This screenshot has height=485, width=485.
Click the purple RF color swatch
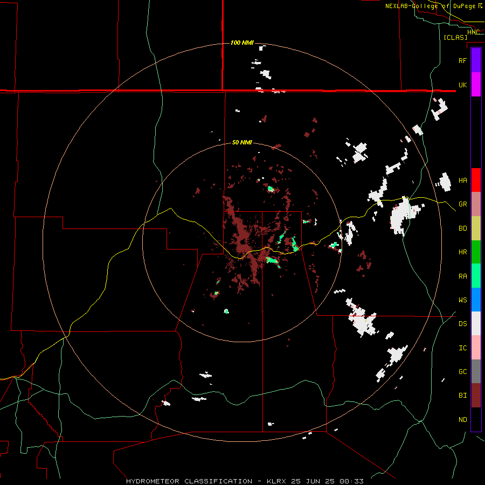tap(476, 60)
